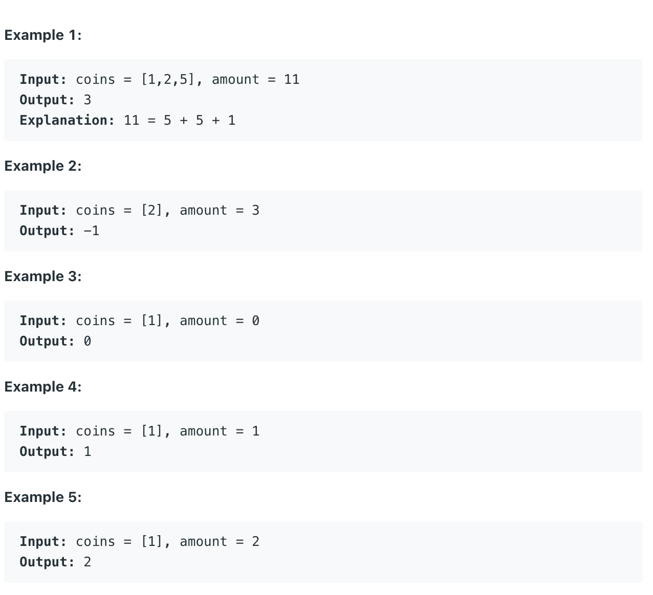Click the Output: 2 line in Example 5
The image size is (653, 595).
point(55,562)
